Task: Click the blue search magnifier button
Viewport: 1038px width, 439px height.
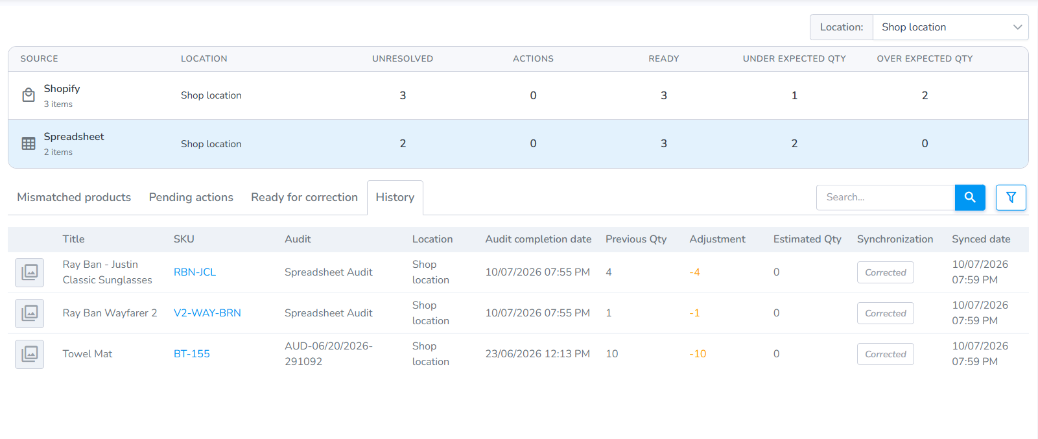Action: point(970,197)
